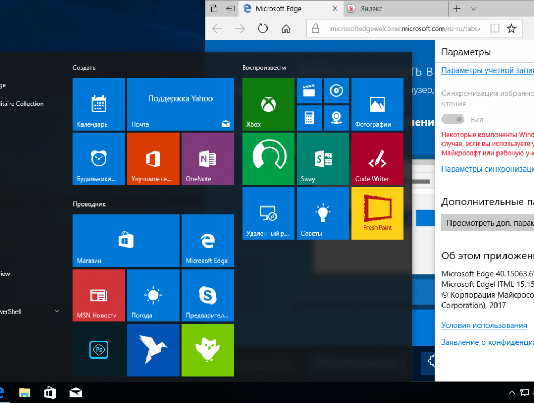The image size is (534, 403).
Task: Show system tray hidden icons
Action: point(511,393)
